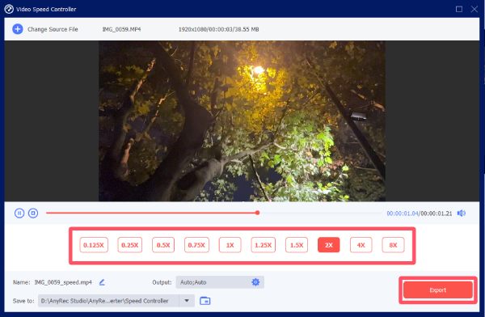Select 0.75X speed option

tap(196, 245)
